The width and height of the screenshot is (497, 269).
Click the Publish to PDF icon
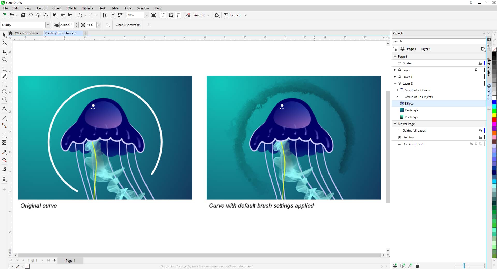click(x=120, y=15)
